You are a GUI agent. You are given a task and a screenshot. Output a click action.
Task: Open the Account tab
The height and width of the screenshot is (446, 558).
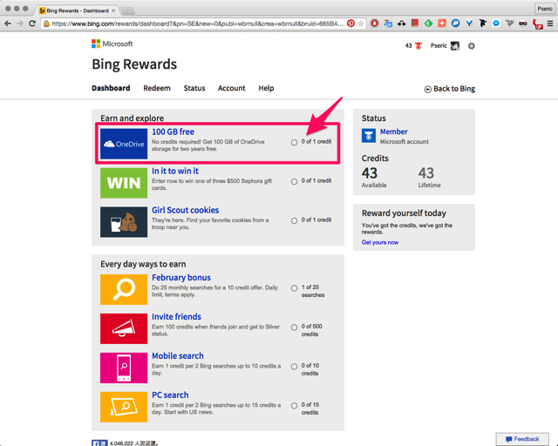(x=232, y=88)
